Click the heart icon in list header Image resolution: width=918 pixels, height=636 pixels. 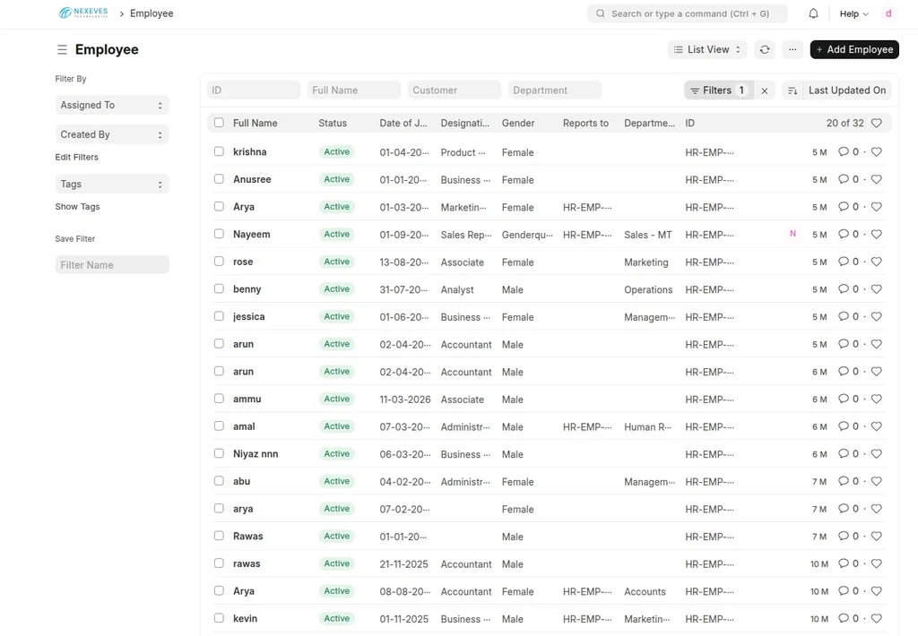coord(877,123)
